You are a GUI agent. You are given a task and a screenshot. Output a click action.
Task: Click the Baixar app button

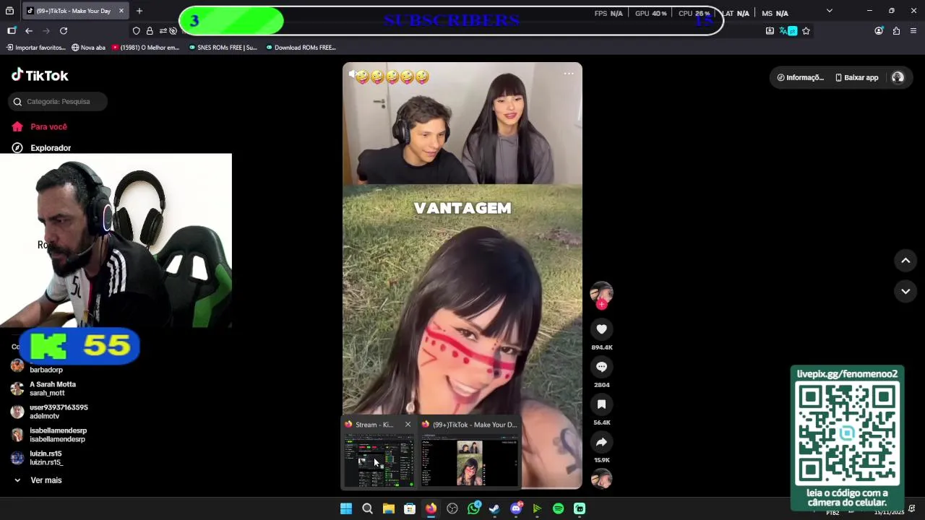[856, 77]
